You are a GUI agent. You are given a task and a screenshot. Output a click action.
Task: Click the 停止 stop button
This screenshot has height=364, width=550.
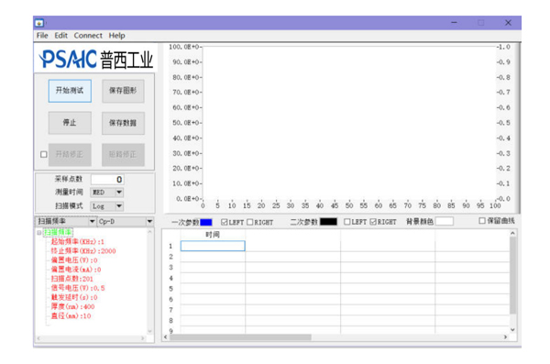(70, 123)
